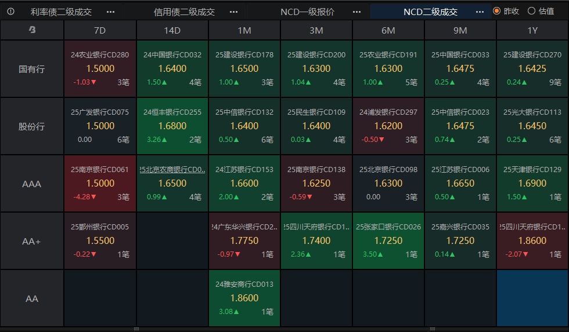Click the 14D column header
This screenshot has height=332, width=569.
[x=172, y=30]
